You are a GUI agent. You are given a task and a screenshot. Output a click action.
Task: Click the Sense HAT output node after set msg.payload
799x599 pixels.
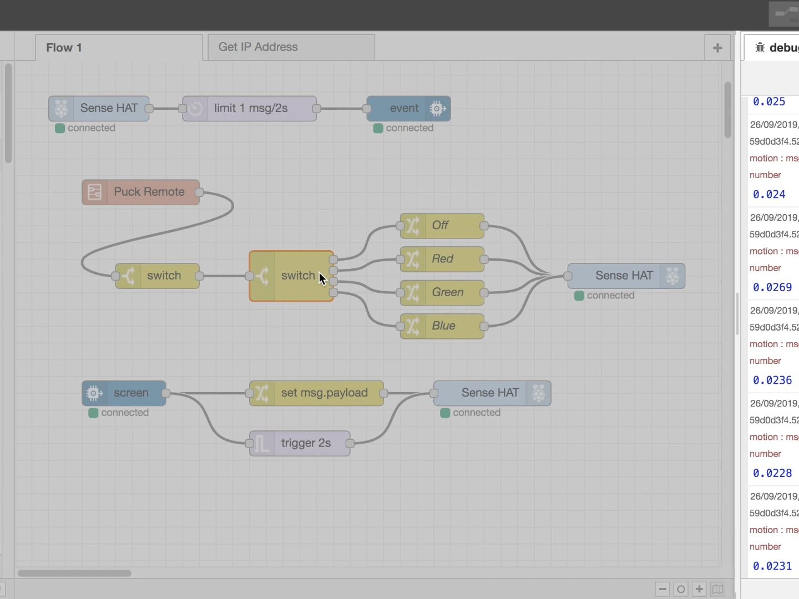(492, 393)
